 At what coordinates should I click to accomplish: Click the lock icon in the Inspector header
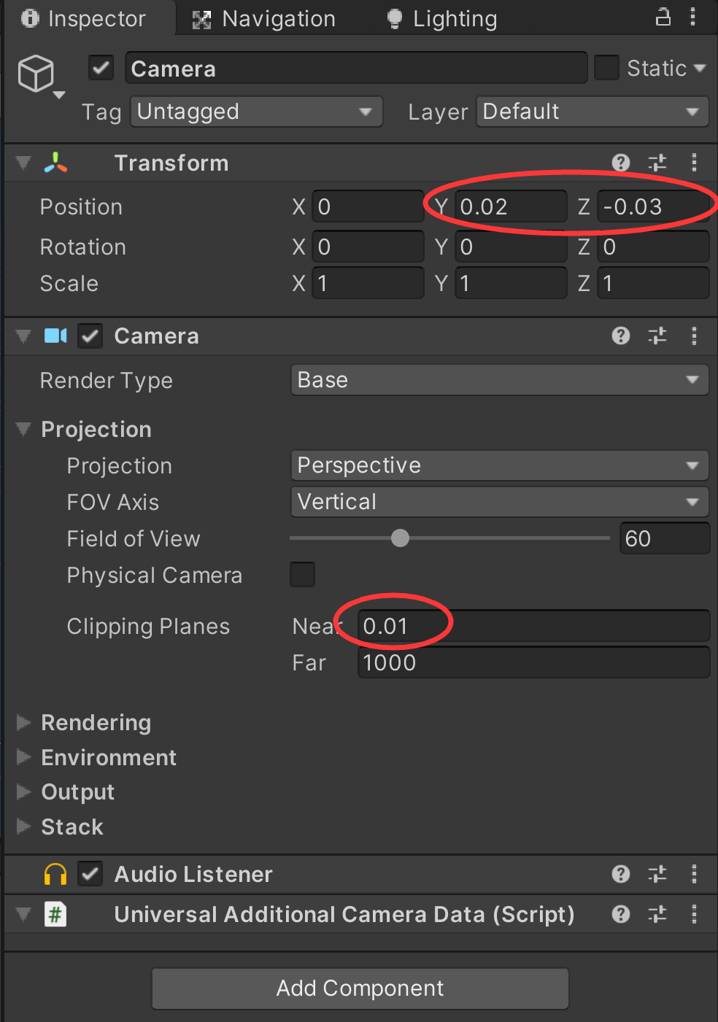click(663, 16)
